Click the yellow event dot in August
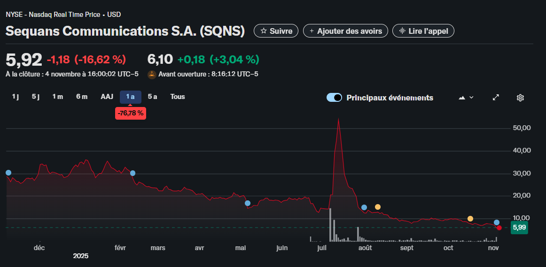546x267 pixels. (377, 207)
